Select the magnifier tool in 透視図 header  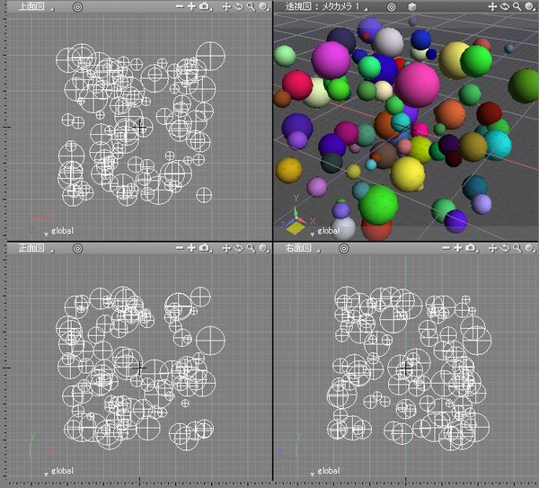coord(517,6)
